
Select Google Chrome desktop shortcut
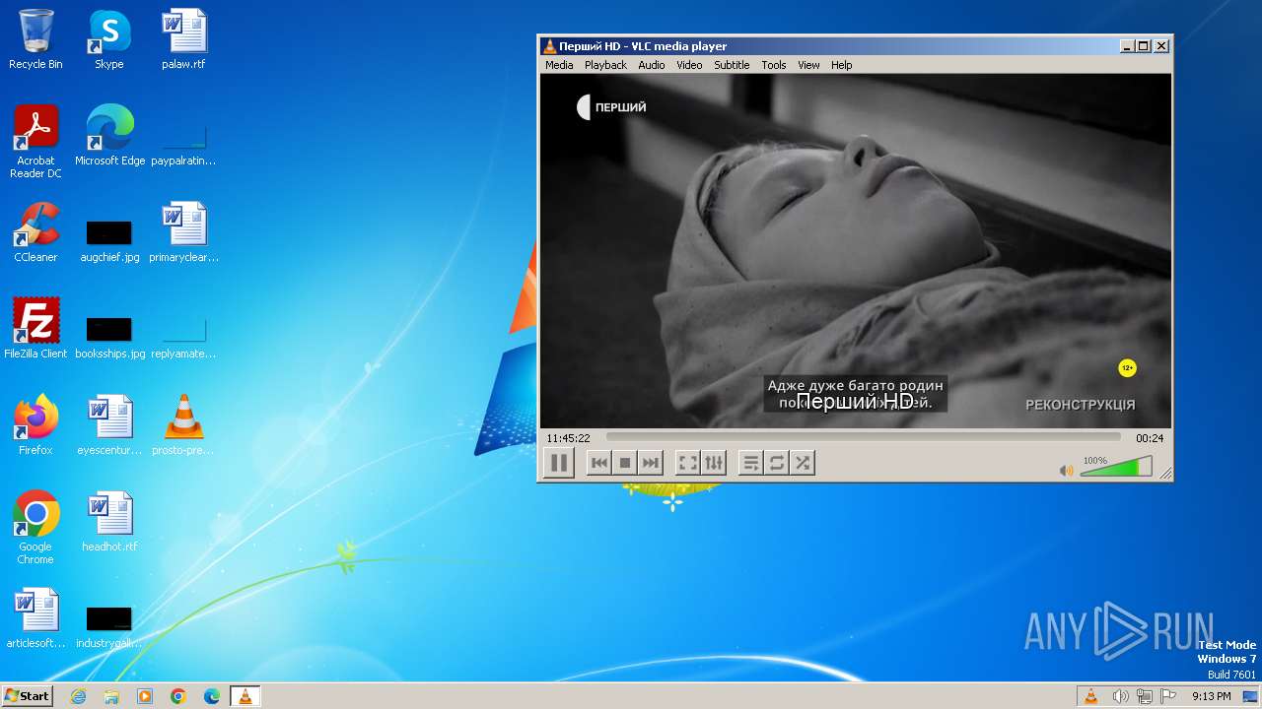35,528
